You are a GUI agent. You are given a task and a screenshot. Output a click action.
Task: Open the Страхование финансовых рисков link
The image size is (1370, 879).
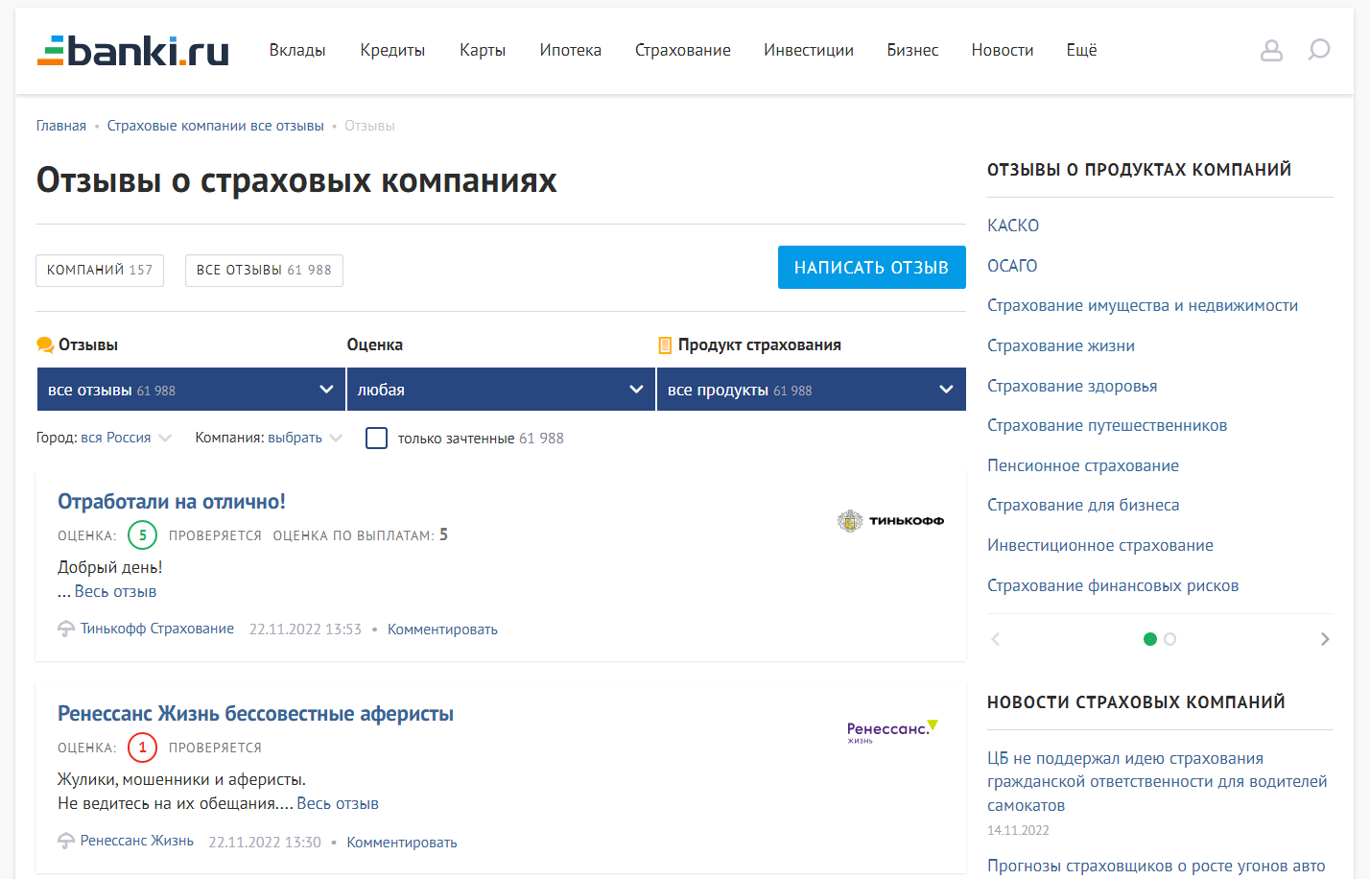pos(1113,586)
